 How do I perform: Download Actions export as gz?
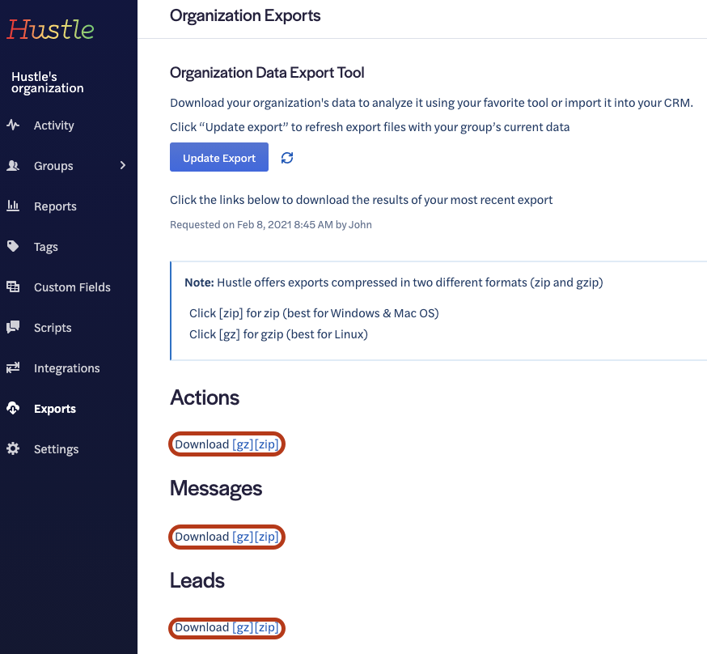coord(243,444)
